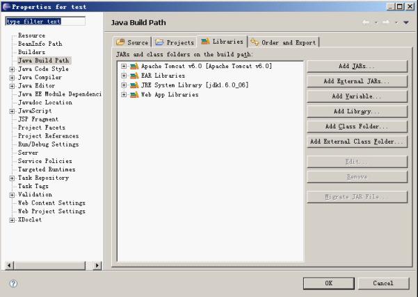Open the view menu triangle icon

point(406,23)
